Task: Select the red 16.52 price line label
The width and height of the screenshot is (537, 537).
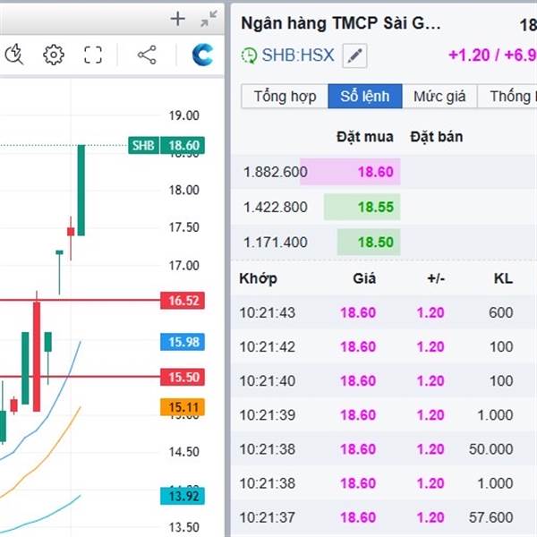Action: pyautogui.click(x=183, y=301)
